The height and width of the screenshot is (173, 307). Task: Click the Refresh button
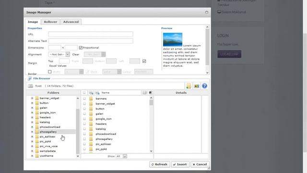tap(159, 164)
